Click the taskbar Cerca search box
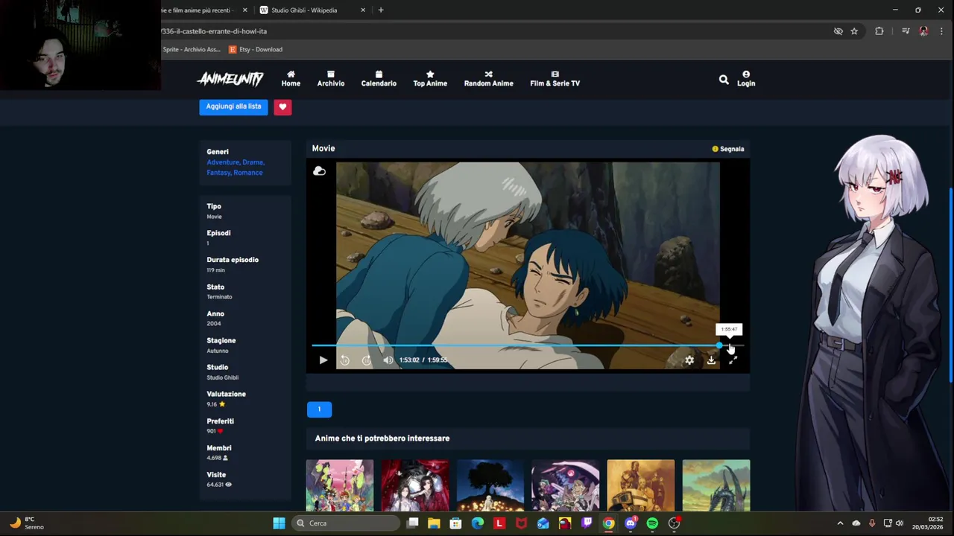954x536 pixels. 346,523
